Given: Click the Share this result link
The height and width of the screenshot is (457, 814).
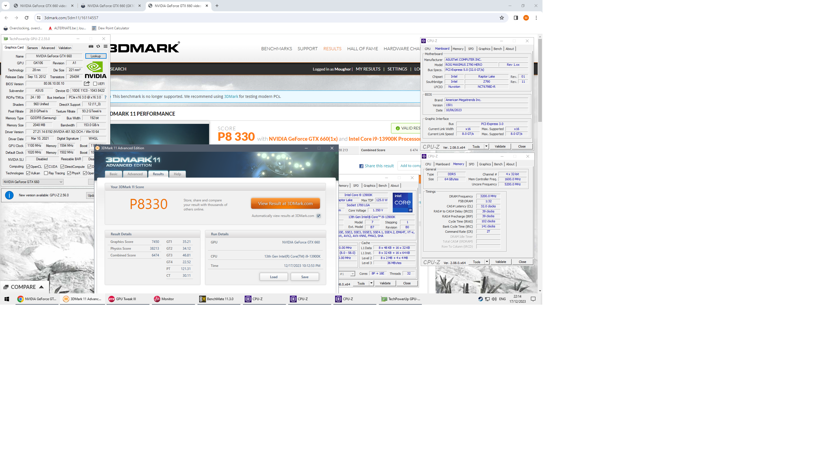Looking at the screenshot, I should pos(379,166).
